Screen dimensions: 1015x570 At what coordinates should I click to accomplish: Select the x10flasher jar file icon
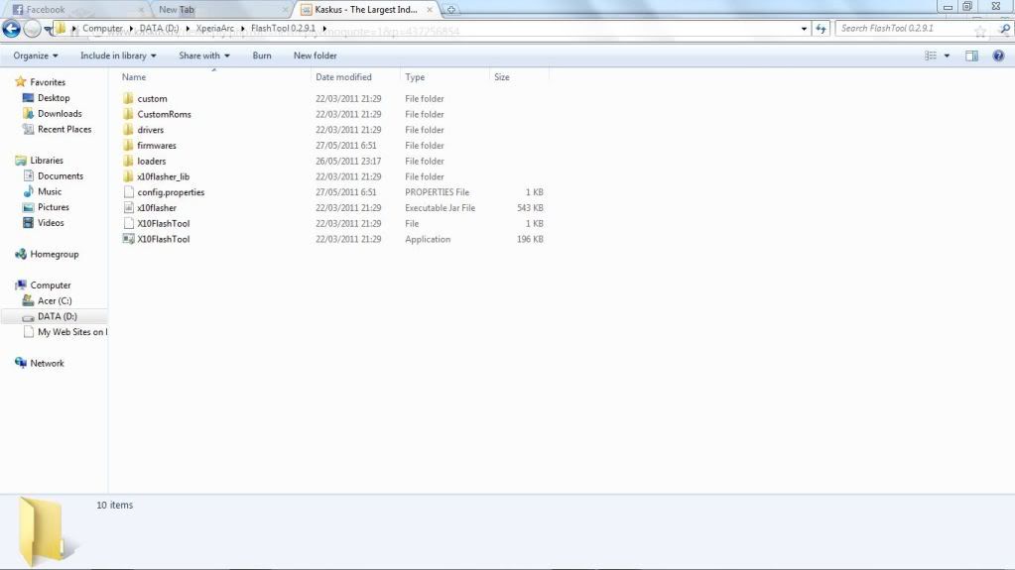coord(128,208)
